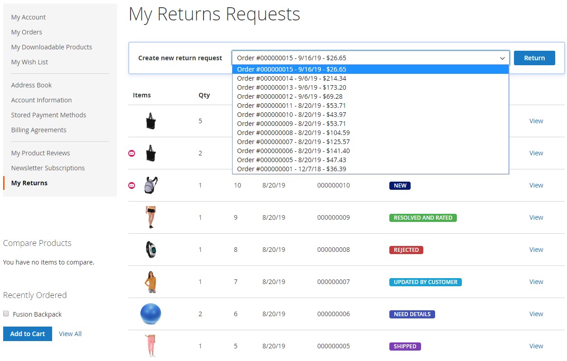Click the NEW status badge
The width and height of the screenshot is (567, 361).
tap(400, 186)
